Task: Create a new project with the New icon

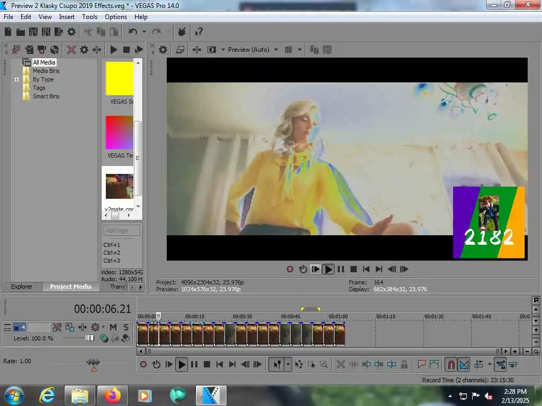Action: tap(7, 32)
